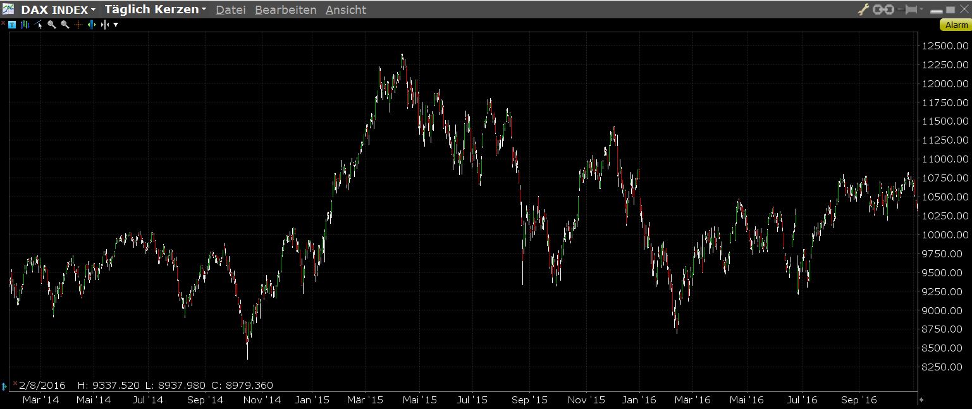Image resolution: width=972 pixels, height=409 pixels.
Task: Click the Mai '15 time axis label
Action: coord(420,400)
